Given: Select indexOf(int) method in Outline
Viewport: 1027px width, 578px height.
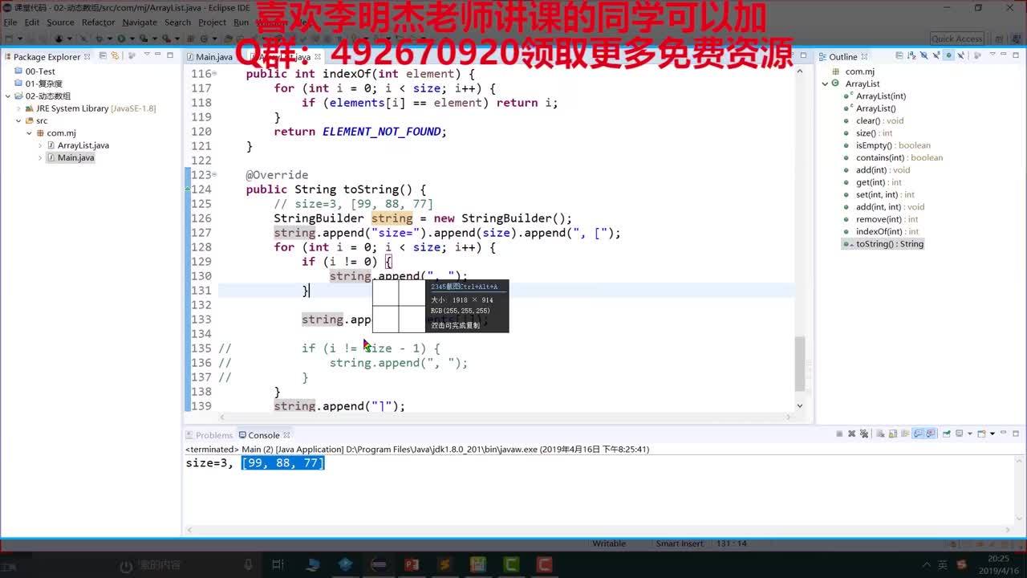Looking at the screenshot, I should point(879,231).
